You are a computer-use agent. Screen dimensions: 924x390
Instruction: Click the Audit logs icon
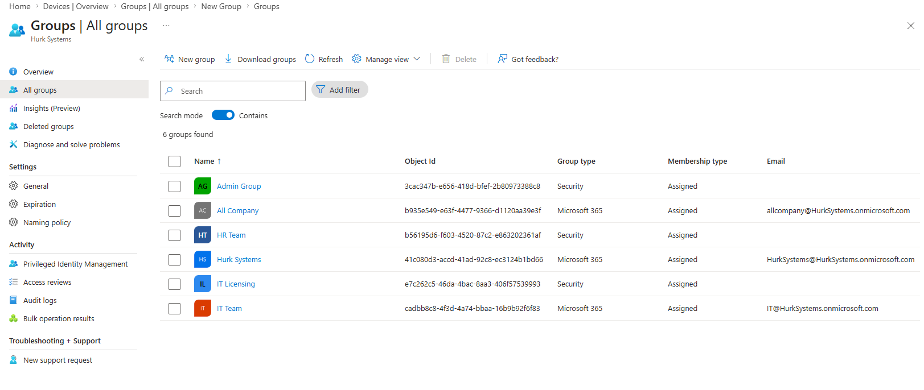pos(13,300)
